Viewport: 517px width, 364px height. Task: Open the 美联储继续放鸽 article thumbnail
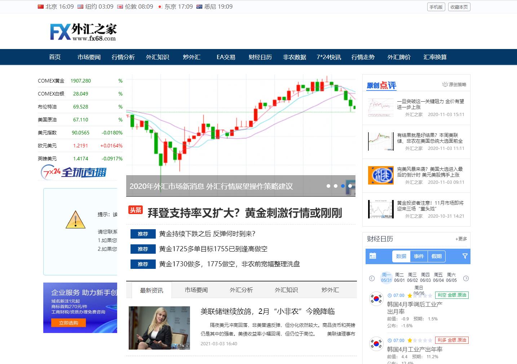[x=159, y=328]
